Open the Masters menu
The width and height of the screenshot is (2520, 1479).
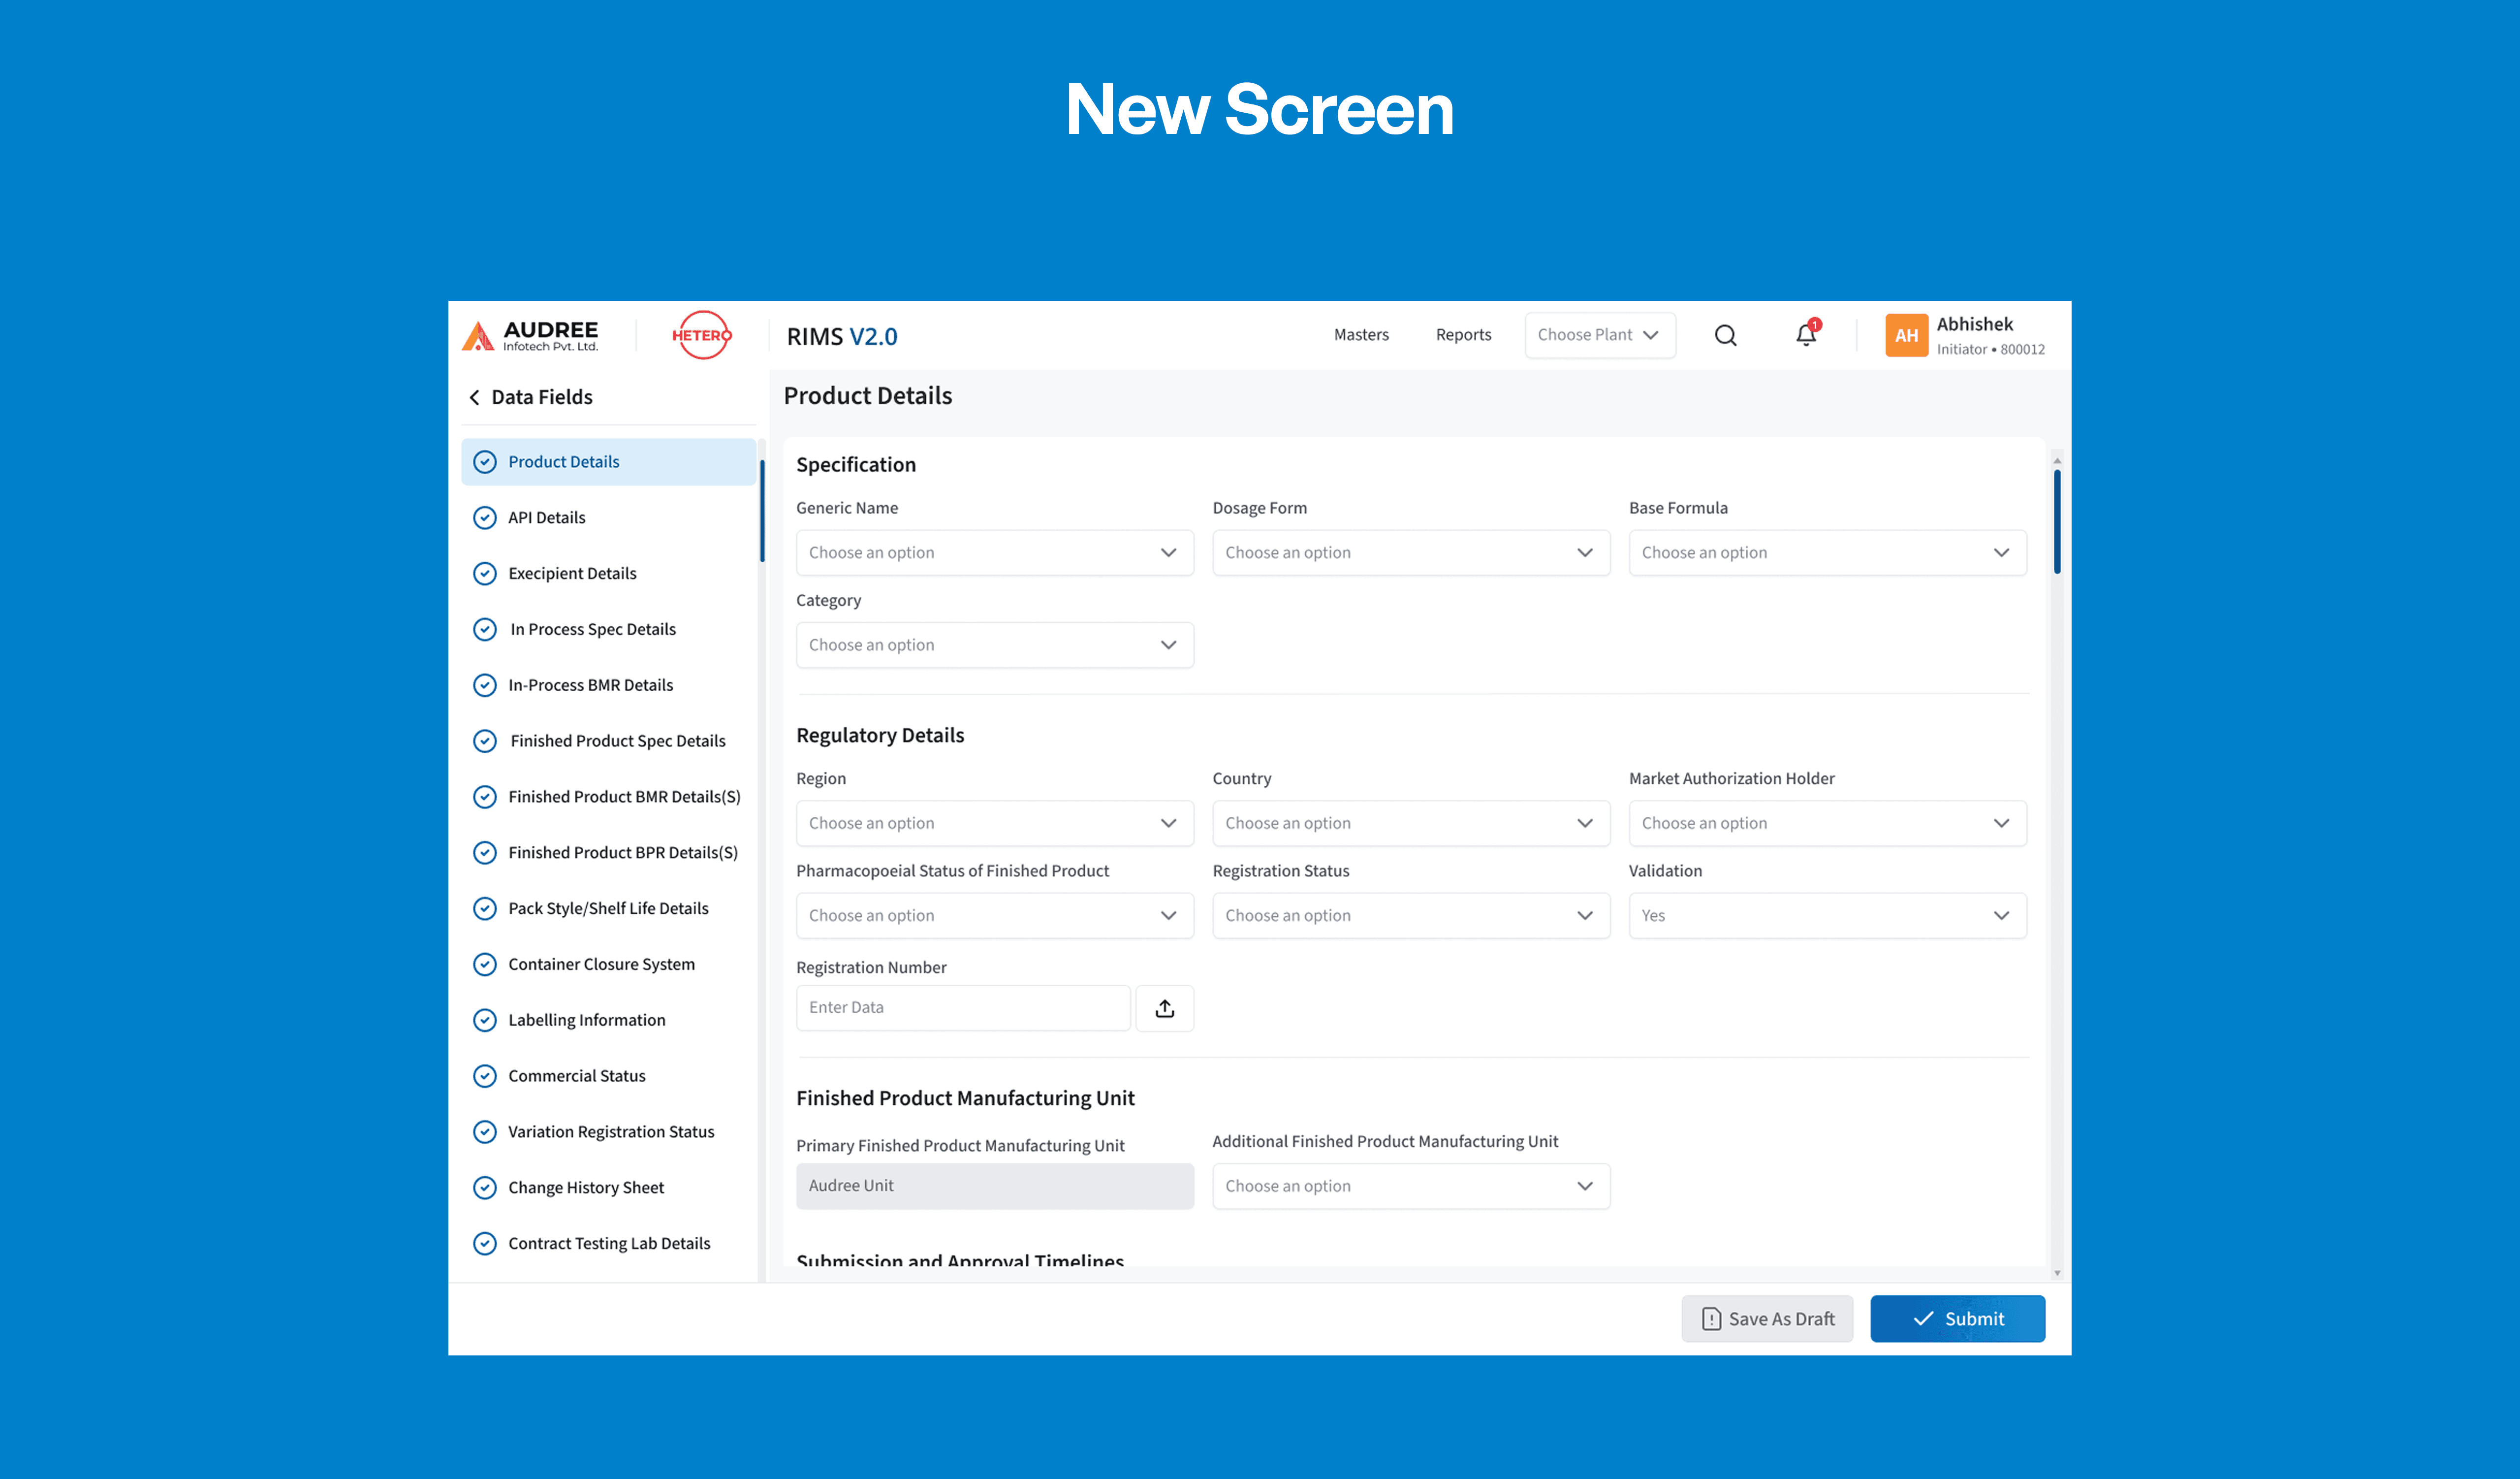(1361, 335)
